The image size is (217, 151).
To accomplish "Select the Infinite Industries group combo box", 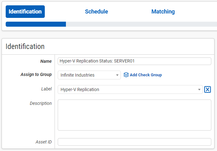I will [x=87, y=75].
